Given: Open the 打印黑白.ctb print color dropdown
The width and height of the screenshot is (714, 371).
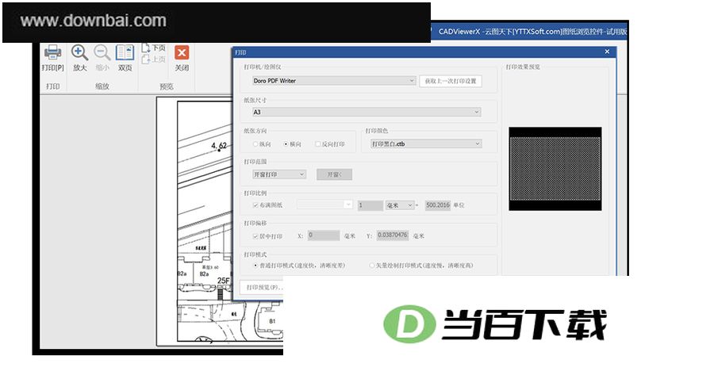Looking at the screenshot, I should point(426,143).
